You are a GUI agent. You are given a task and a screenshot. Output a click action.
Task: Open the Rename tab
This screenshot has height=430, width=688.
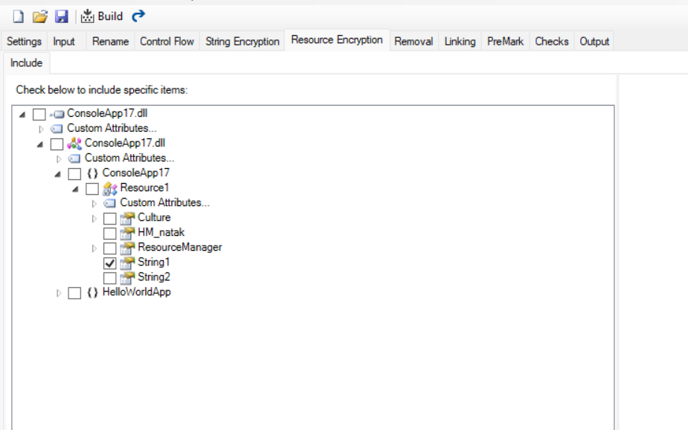[x=110, y=41]
